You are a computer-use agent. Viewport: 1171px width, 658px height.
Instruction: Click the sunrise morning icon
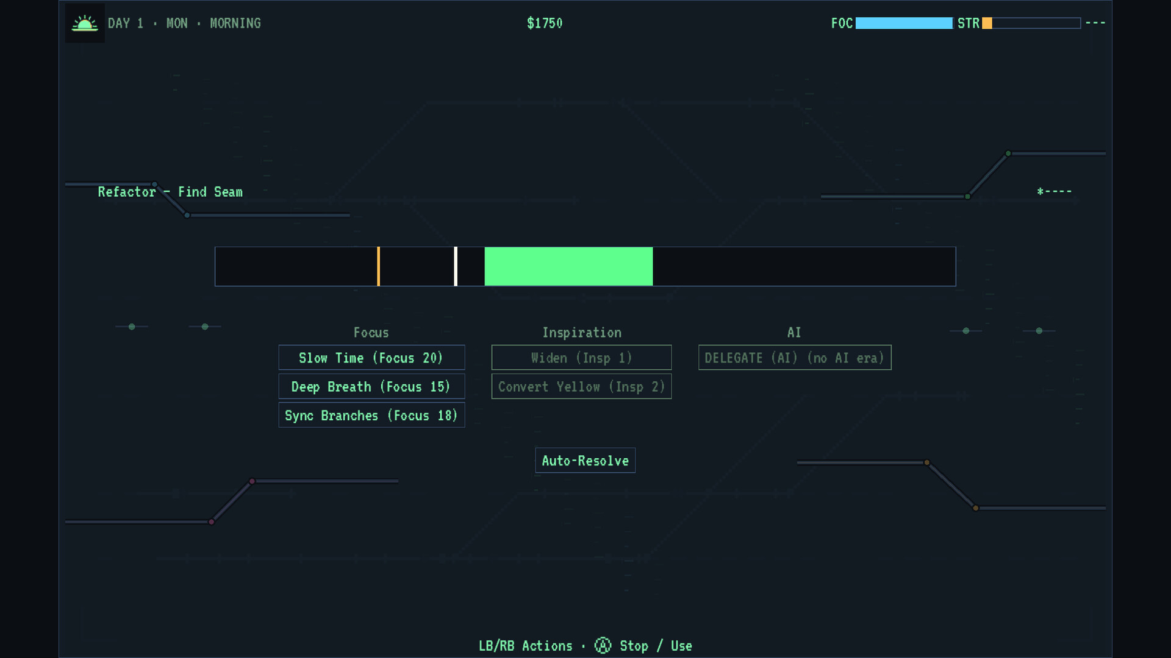click(85, 24)
